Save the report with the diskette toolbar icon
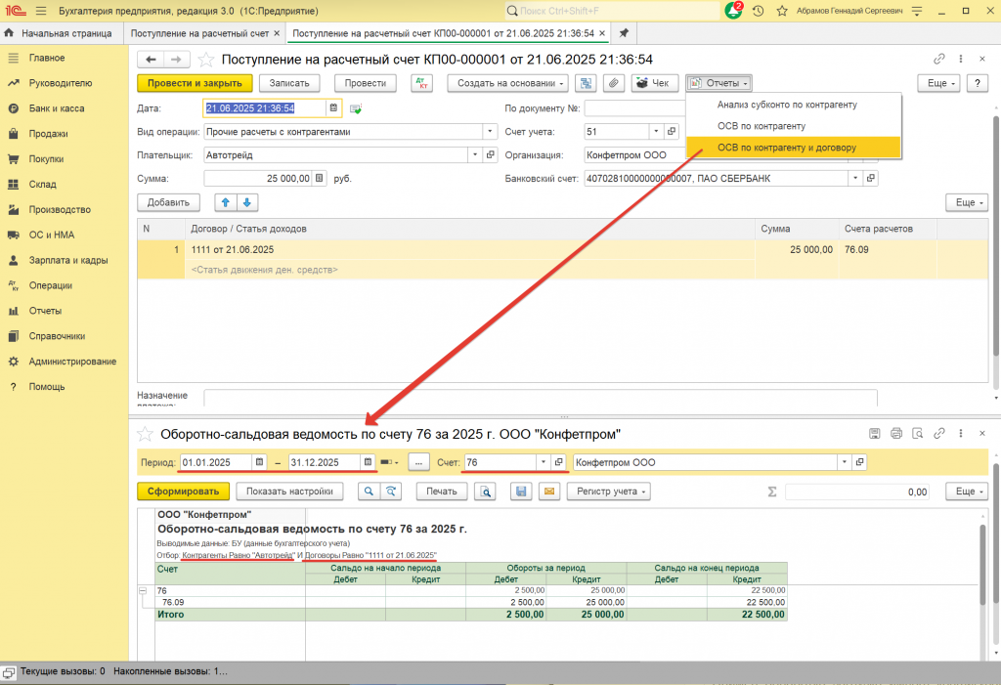 coord(521,492)
